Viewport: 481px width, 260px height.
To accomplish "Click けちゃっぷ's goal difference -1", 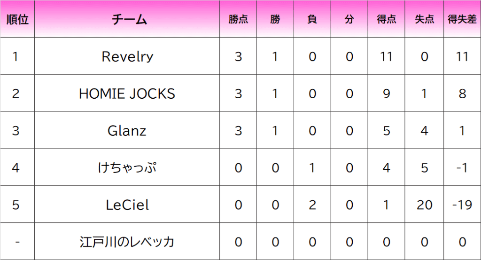I will click(x=462, y=167).
